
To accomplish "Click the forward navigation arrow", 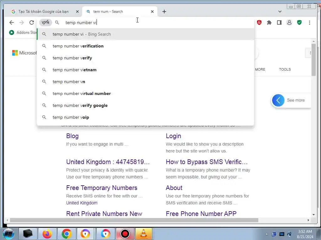I will click(x=22, y=22).
